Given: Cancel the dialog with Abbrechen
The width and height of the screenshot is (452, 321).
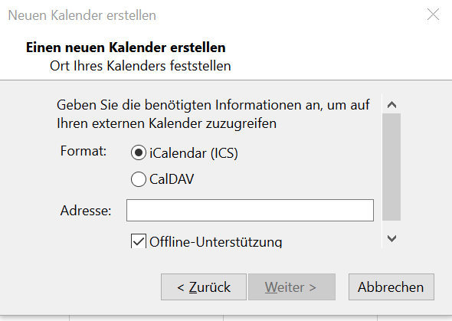Looking at the screenshot, I should (391, 287).
